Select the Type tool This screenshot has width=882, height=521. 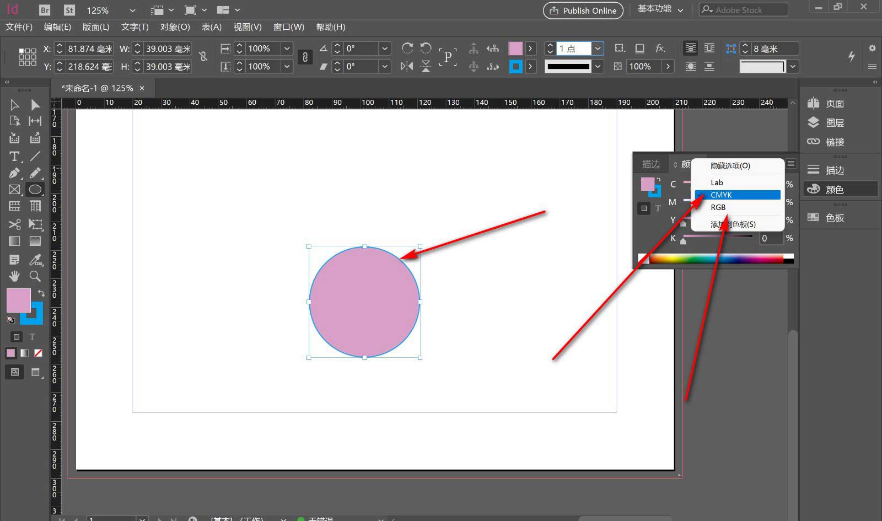14,157
